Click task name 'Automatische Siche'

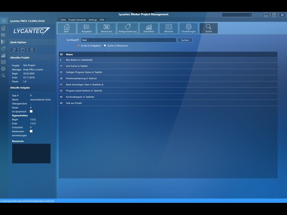click(x=40, y=100)
